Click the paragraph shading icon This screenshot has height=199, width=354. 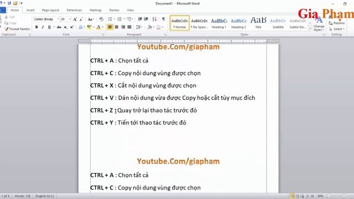[149, 27]
